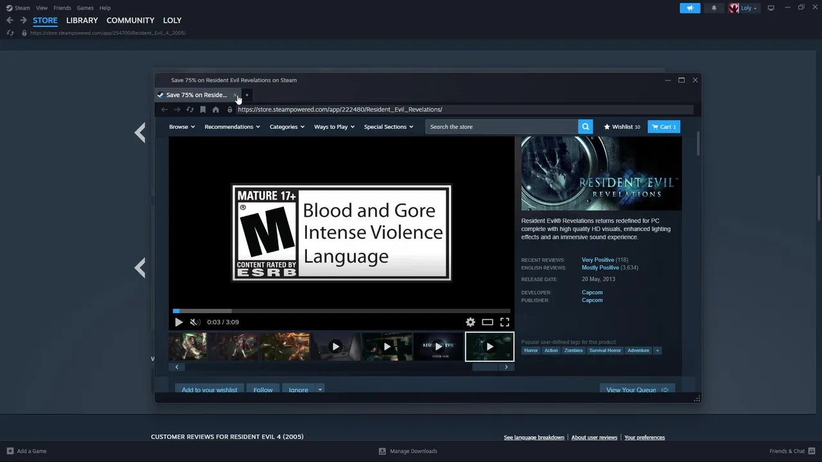The image size is (822, 462).
Task: Switch to the COMMUNITY tab
Action: tap(130, 21)
